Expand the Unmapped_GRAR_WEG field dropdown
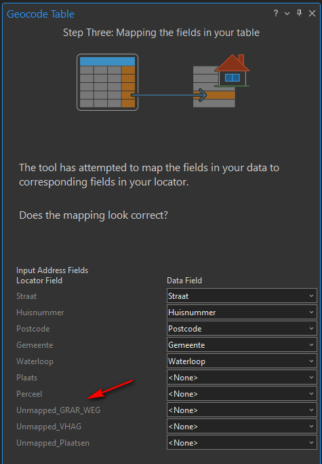 241,410
